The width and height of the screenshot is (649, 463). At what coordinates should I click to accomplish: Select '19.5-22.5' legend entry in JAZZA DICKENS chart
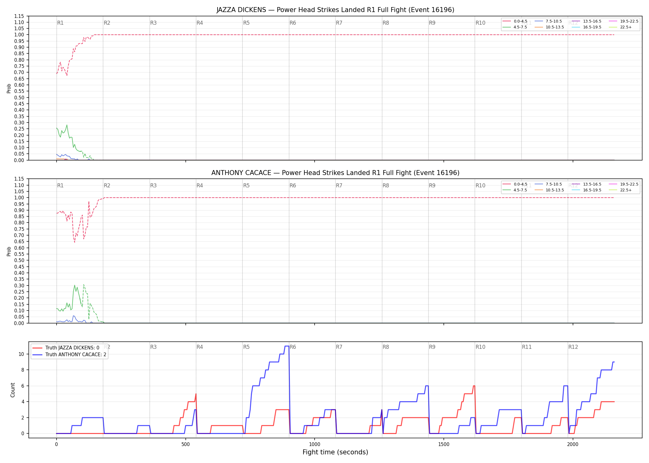point(624,21)
